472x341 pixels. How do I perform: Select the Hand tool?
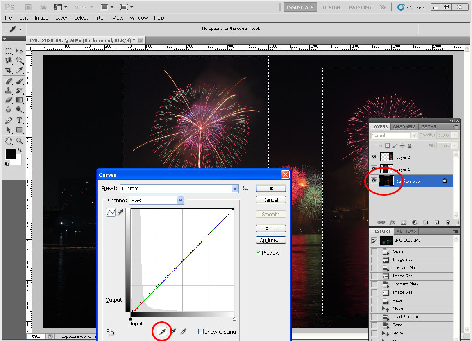[x=9, y=141]
